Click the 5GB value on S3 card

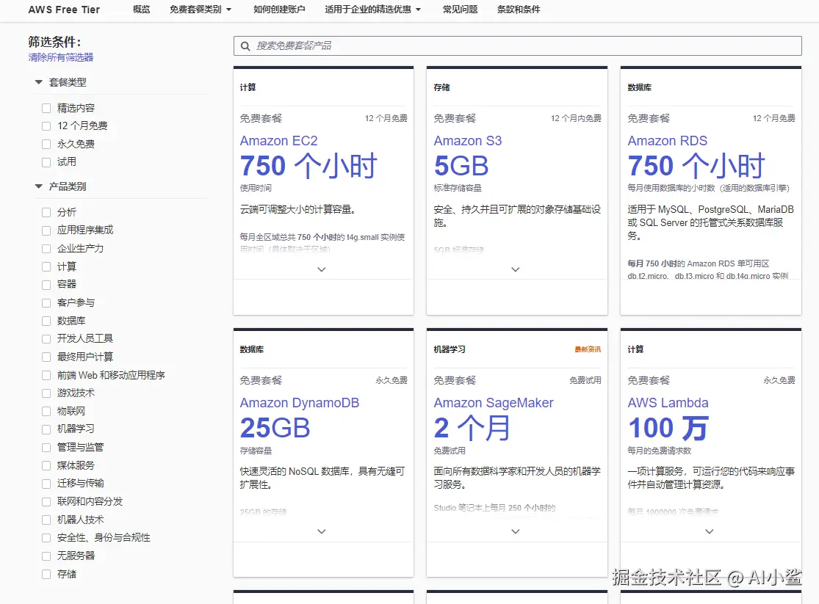click(461, 166)
